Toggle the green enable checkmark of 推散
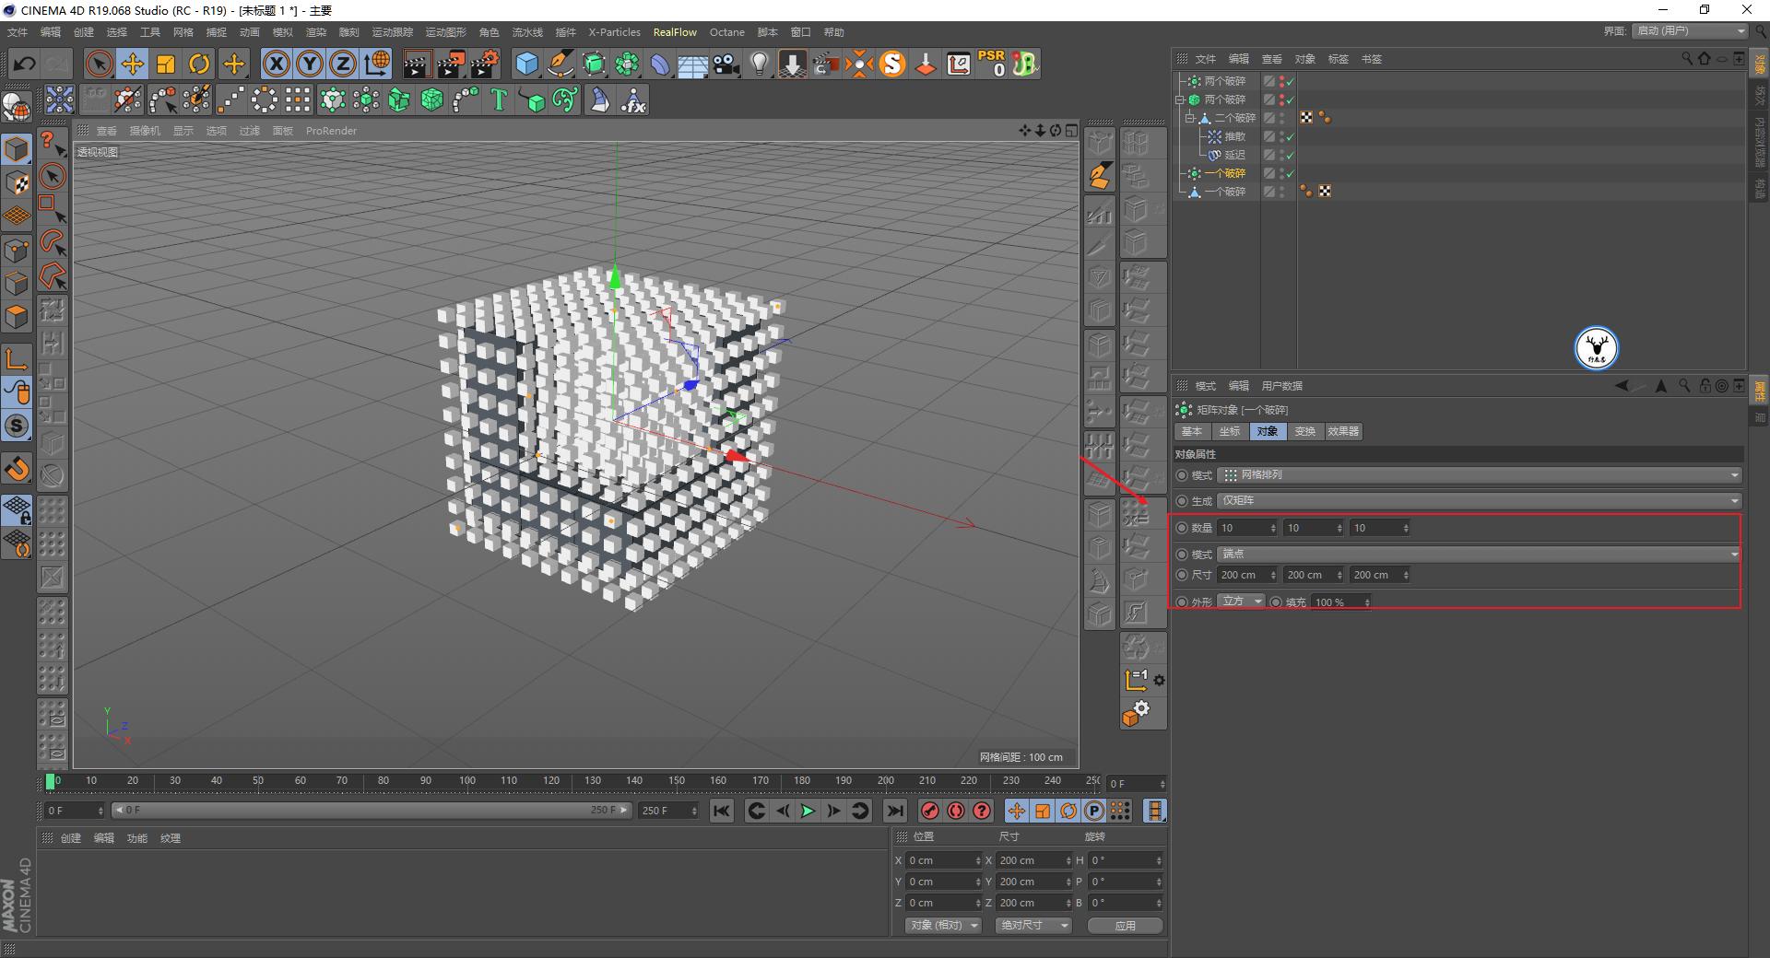 coord(1290,135)
